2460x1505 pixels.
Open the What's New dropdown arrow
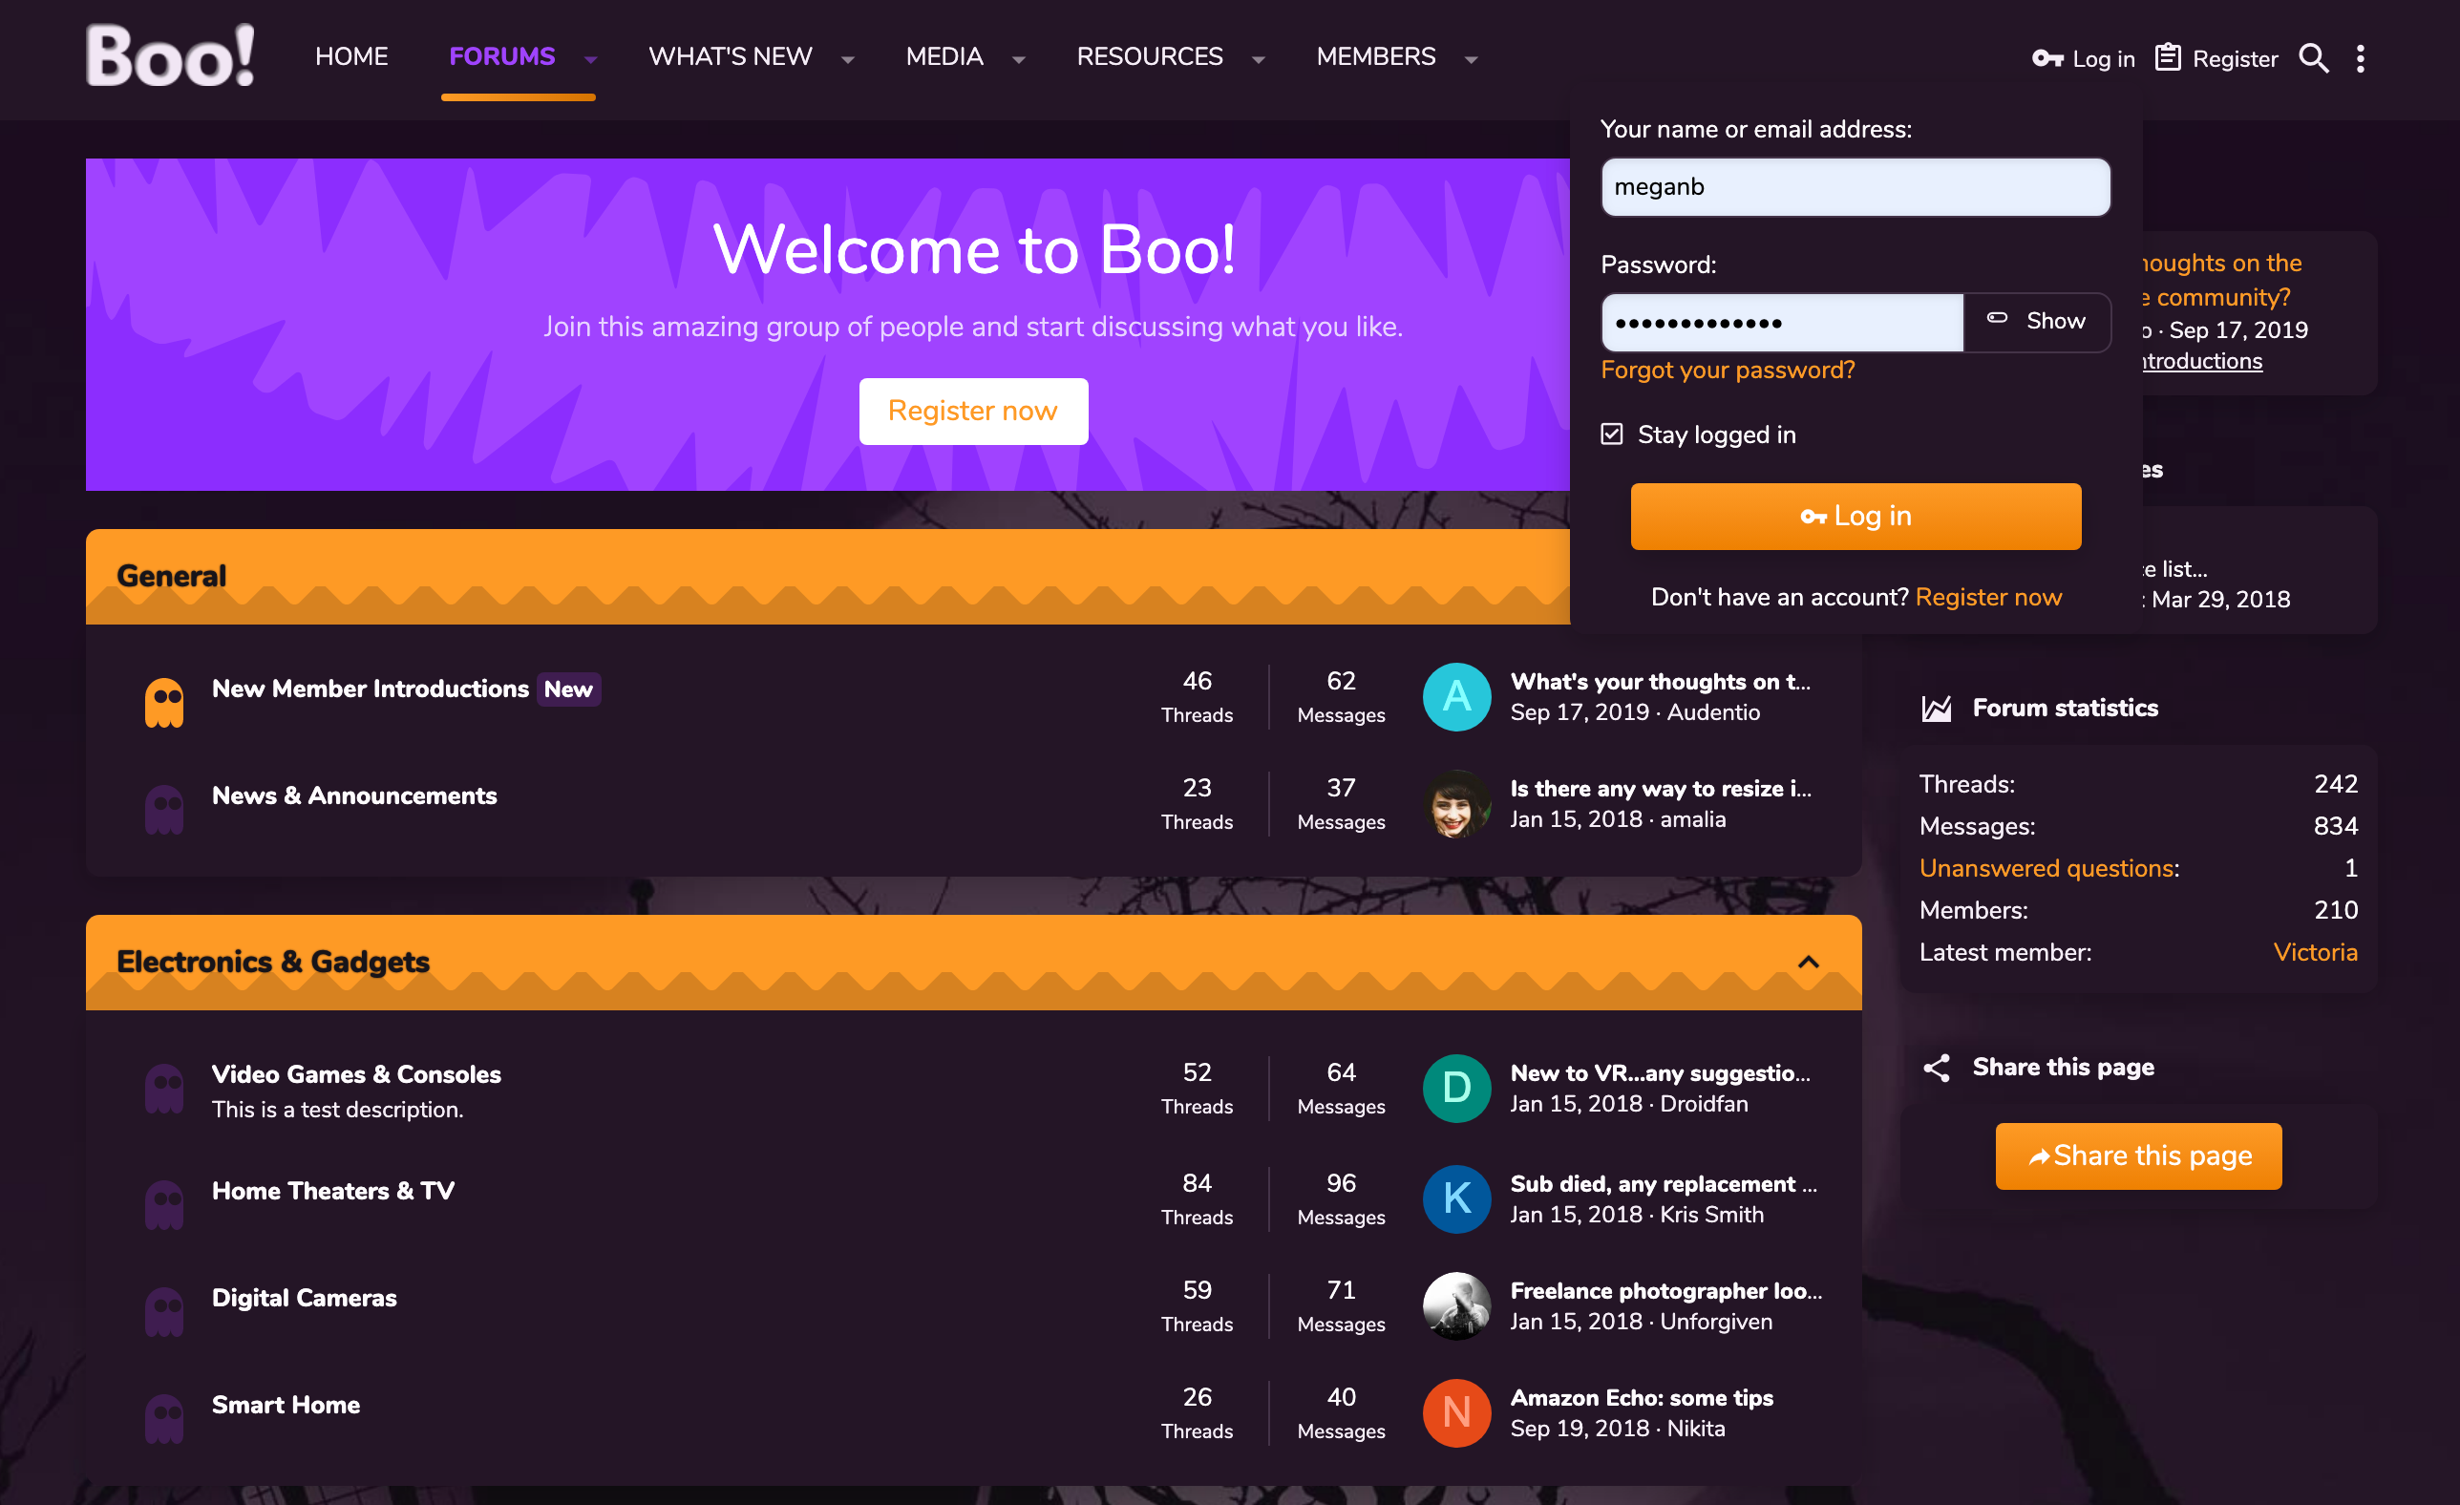pos(848,59)
